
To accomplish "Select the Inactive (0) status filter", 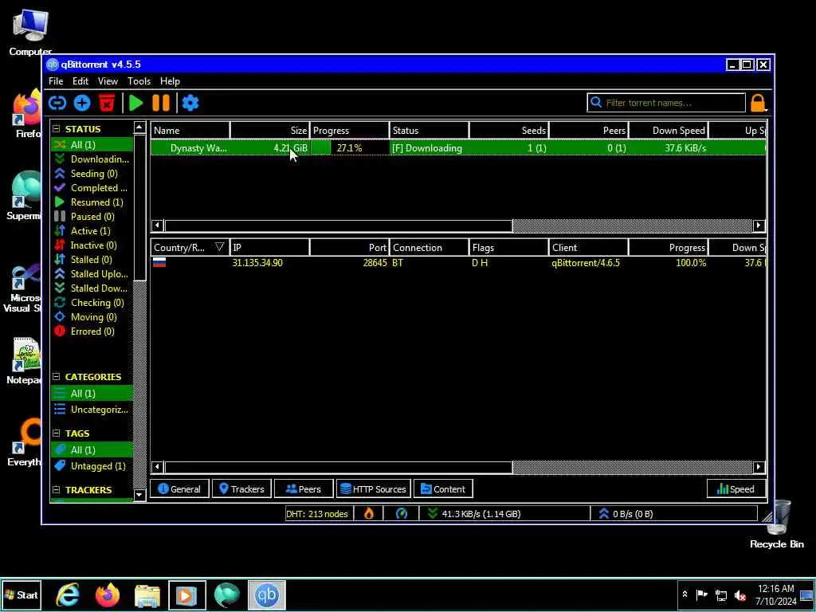I will [92, 245].
